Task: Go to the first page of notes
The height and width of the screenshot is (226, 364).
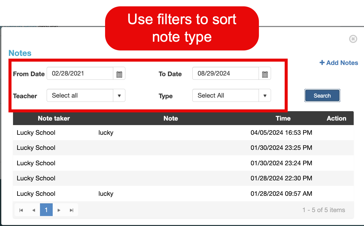Action: (x=21, y=210)
